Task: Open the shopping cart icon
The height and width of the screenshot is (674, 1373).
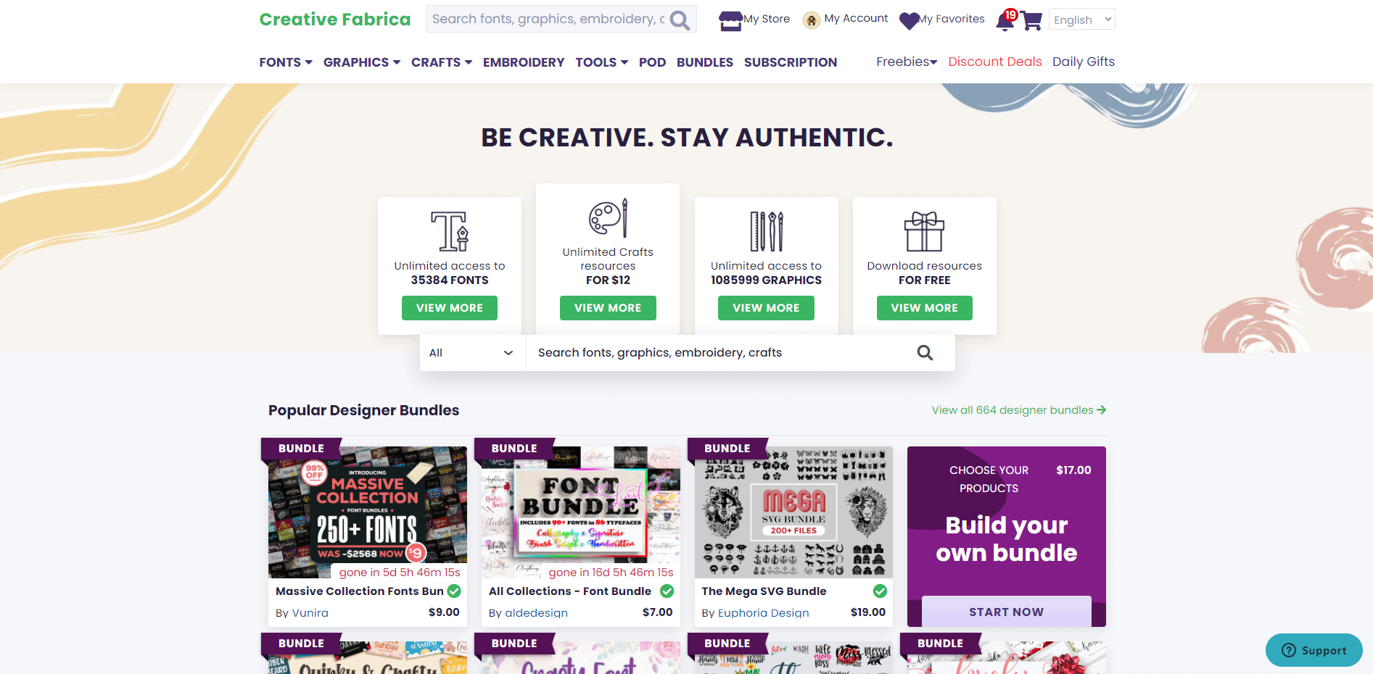Action: click(1031, 21)
